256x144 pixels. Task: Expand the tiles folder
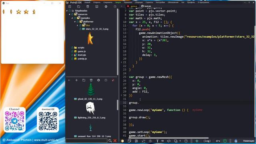click(78, 25)
